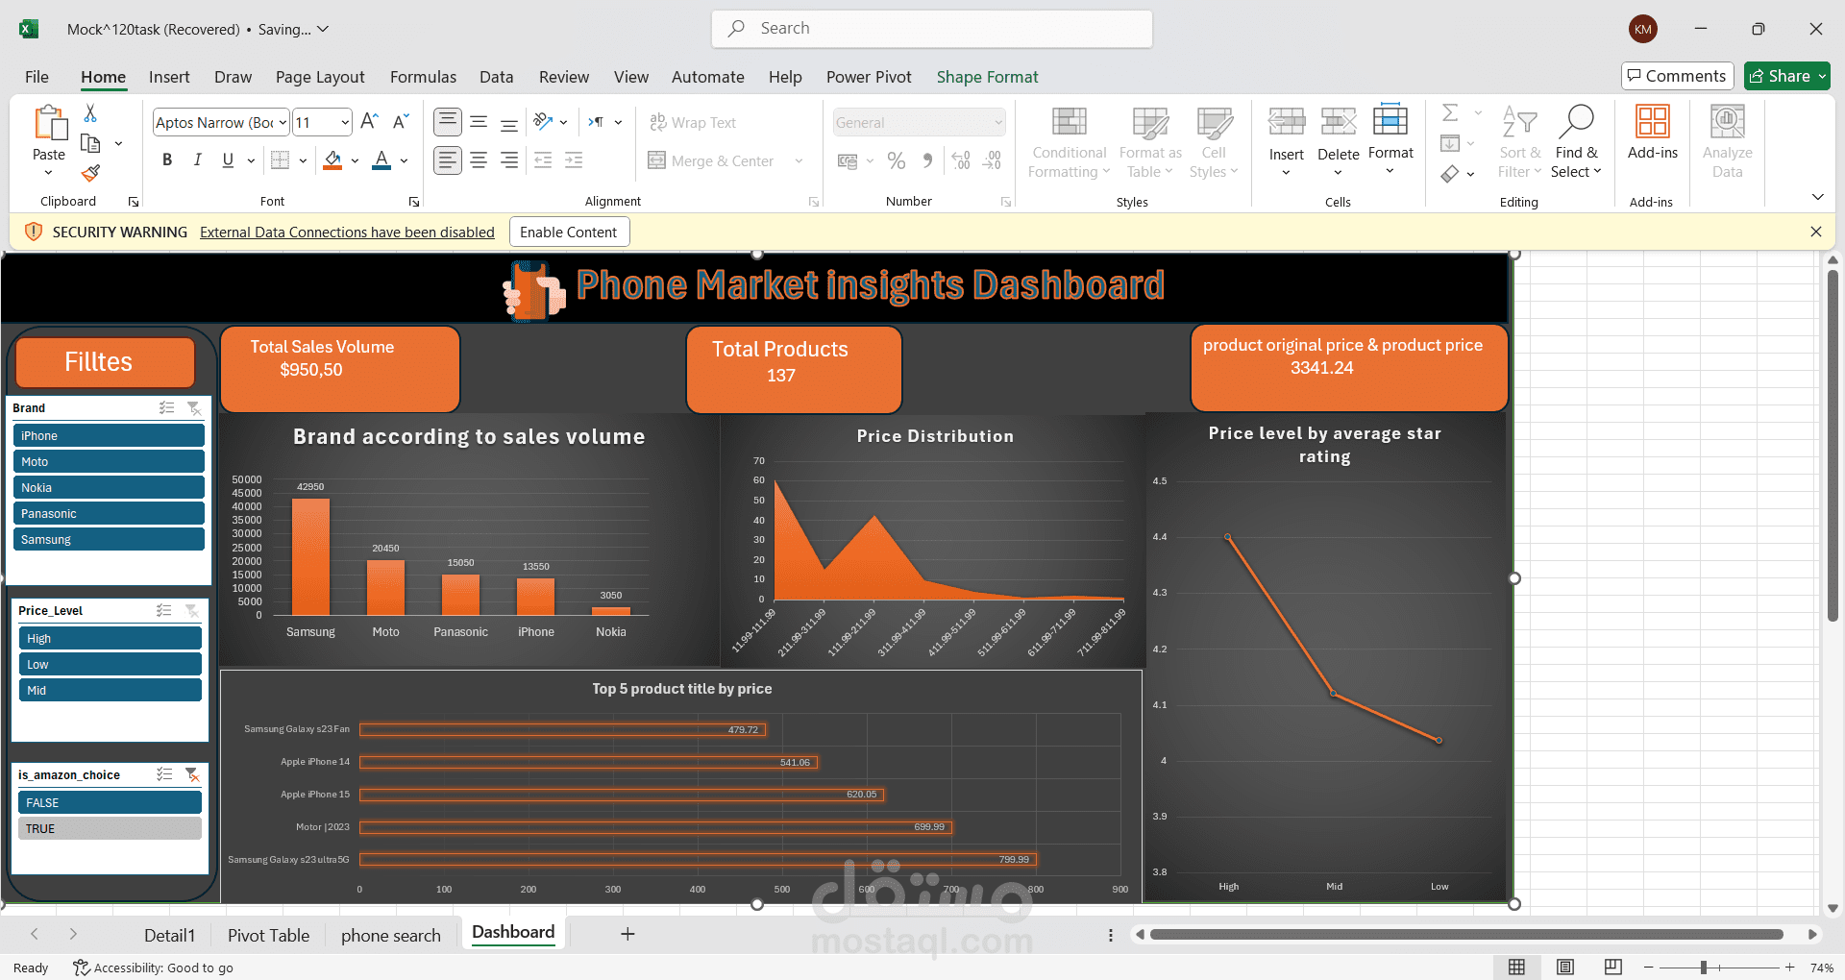Switch to Page Layout view in status bar
Screen dimensions: 1845x980
[x=1565, y=968]
